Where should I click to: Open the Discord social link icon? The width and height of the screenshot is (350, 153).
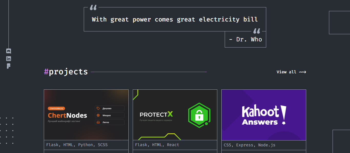tap(8, 51)
